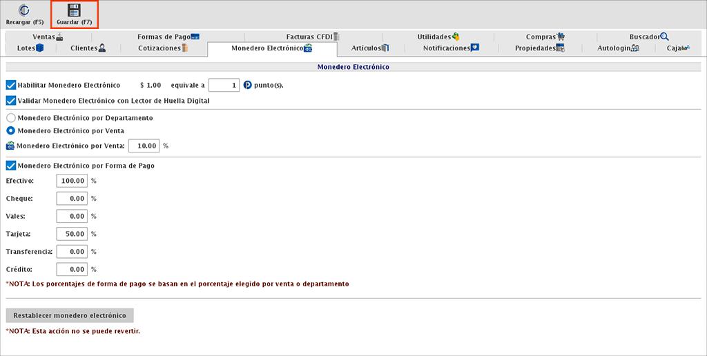Viewport: 707px width, 356px height.
Task: Click the Tarjeta percentage input field
Action: [72, 234]
